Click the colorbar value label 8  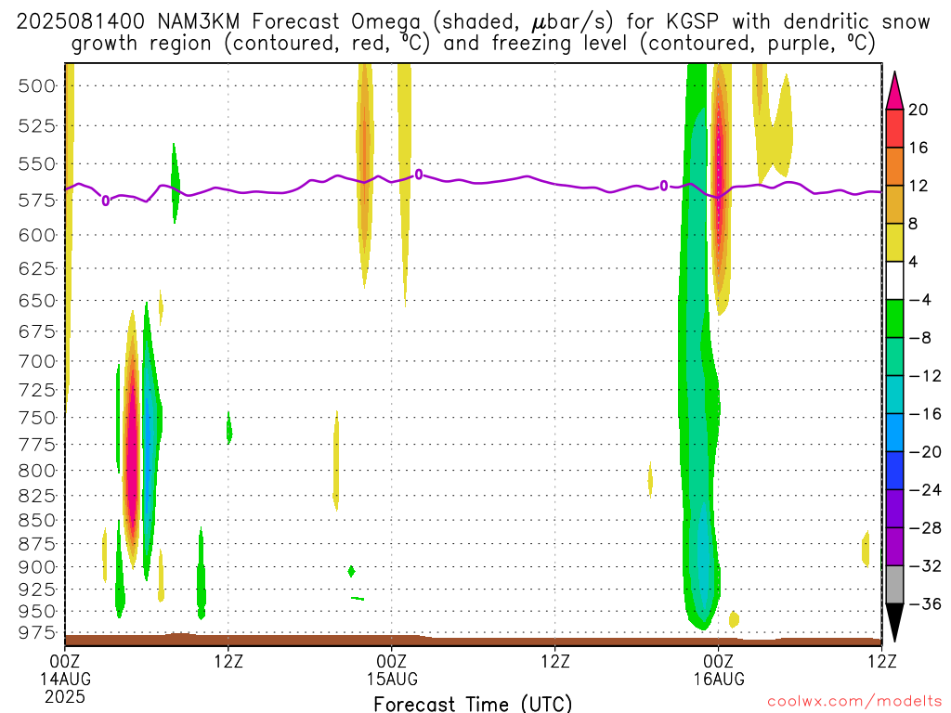(x=913, y=225)
